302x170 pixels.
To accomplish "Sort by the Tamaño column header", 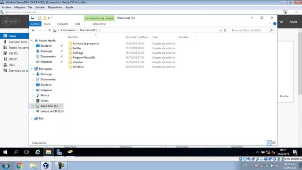I will click(184, 37).
